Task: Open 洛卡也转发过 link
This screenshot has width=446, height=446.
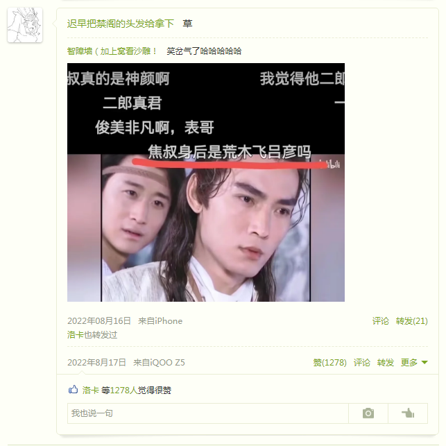Action: point(92,335)
